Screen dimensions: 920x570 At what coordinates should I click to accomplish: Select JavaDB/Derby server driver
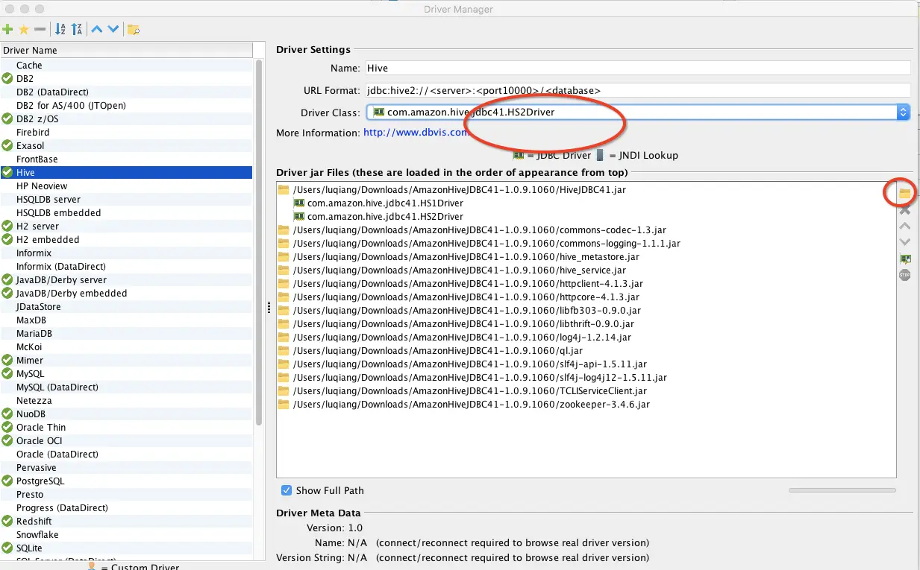[127, 279]
